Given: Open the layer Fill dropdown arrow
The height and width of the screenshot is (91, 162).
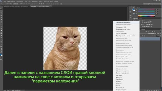Looking at the screenshot, I should [x=160, y=36].
